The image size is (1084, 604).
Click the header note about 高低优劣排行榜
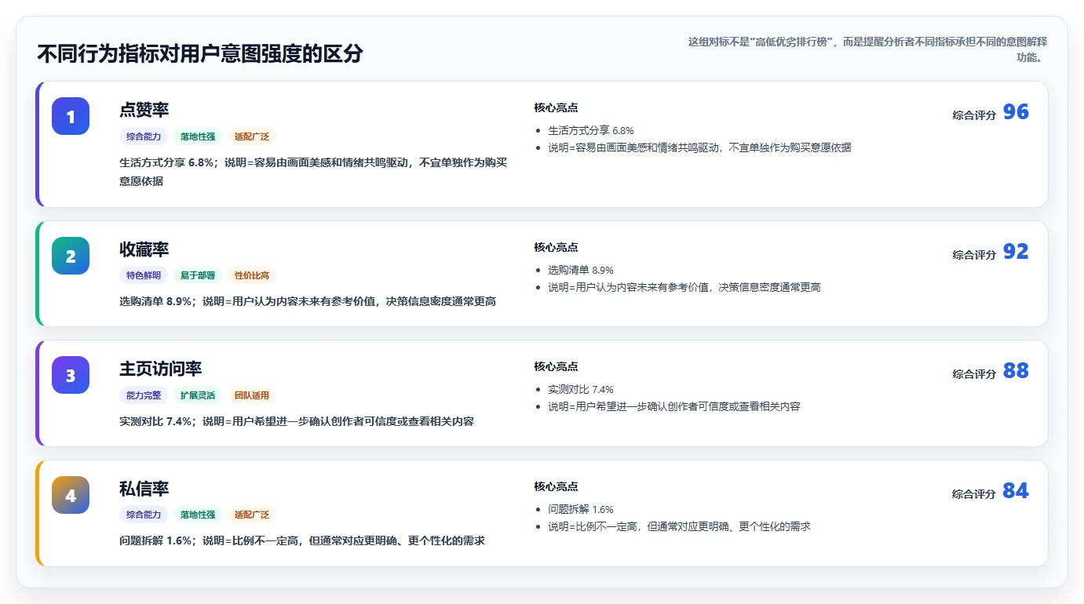click(x=867, y=49)
